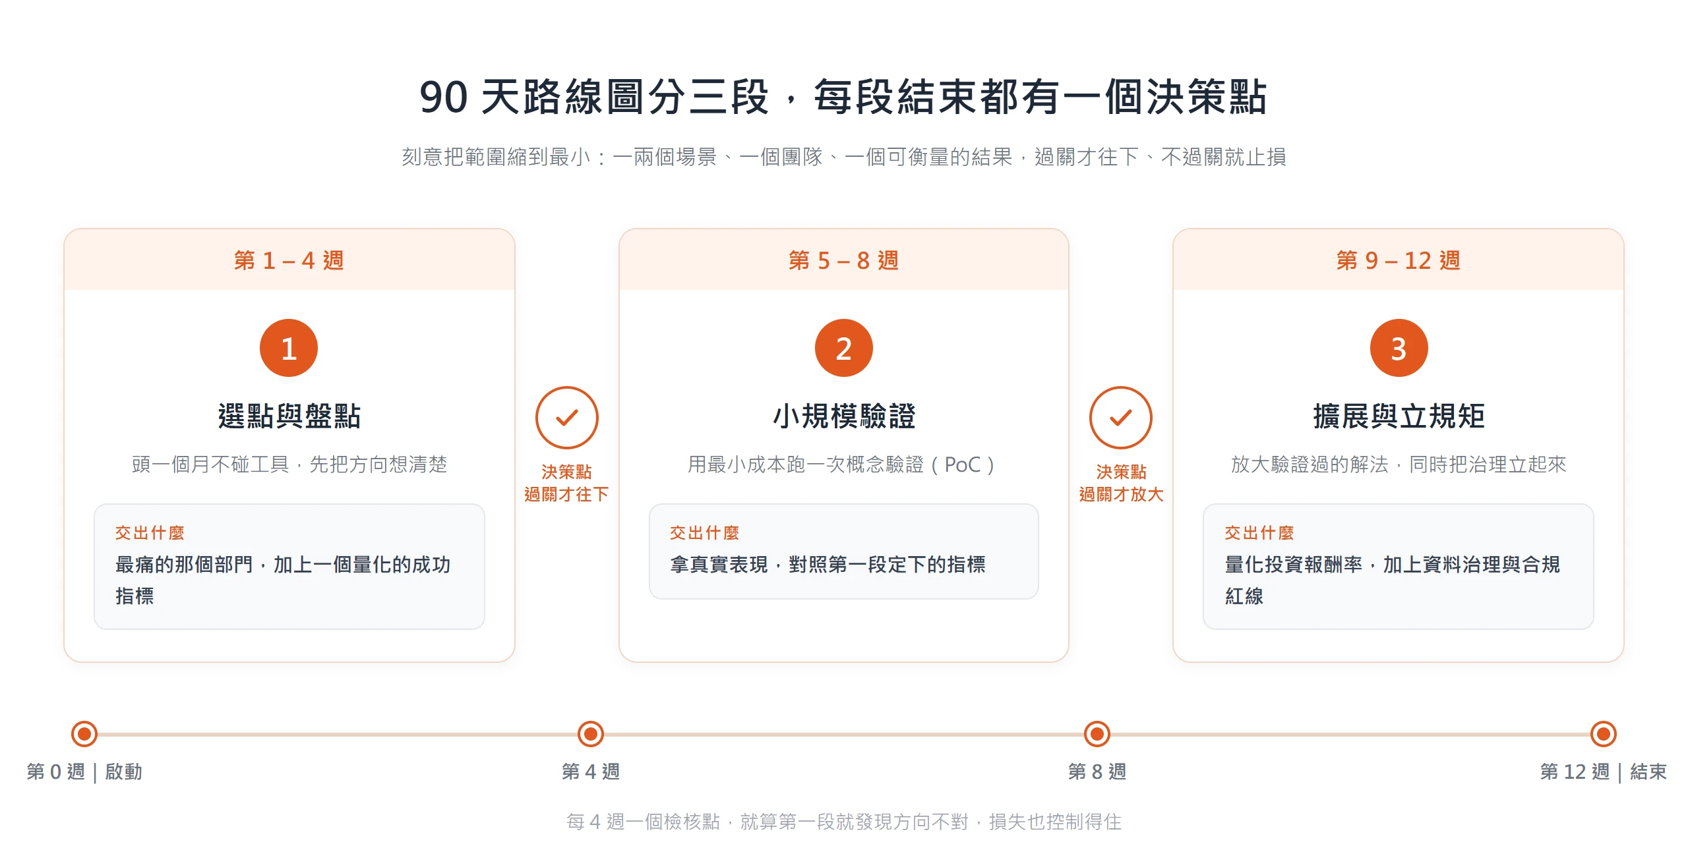This screenshot has width=1688, height=846.
Task: Select the 第 4 週 timeline marker dot
Action: click(x=591, y=733)
